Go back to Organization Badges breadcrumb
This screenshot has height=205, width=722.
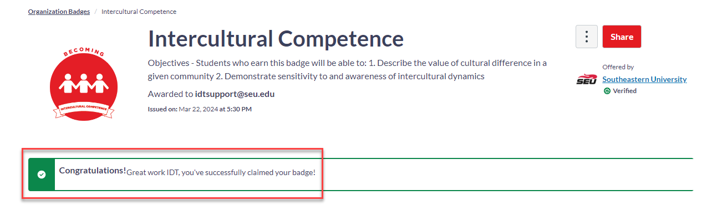(59, 12)
